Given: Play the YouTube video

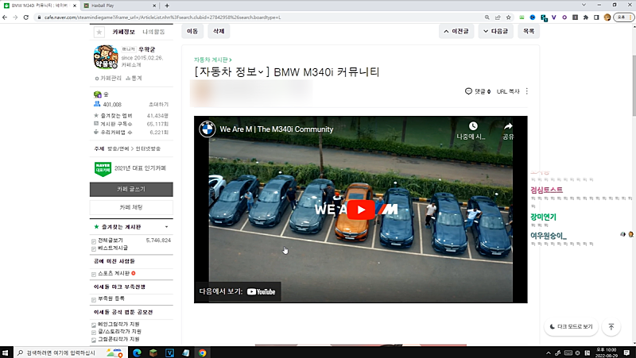Looking at the screenshot, I should pos(361,210).
